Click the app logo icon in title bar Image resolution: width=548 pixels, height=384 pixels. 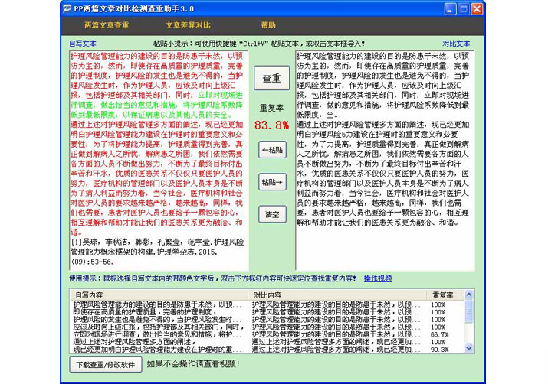[x=67, y=8]
